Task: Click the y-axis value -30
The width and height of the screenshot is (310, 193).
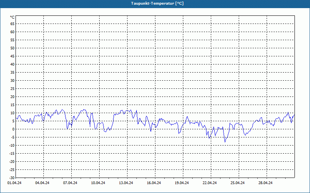Action: 12,178
